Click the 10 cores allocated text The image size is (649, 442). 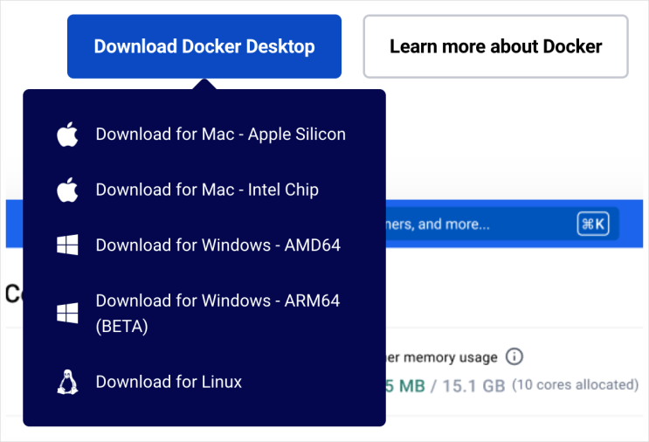[x=575, y=385]
